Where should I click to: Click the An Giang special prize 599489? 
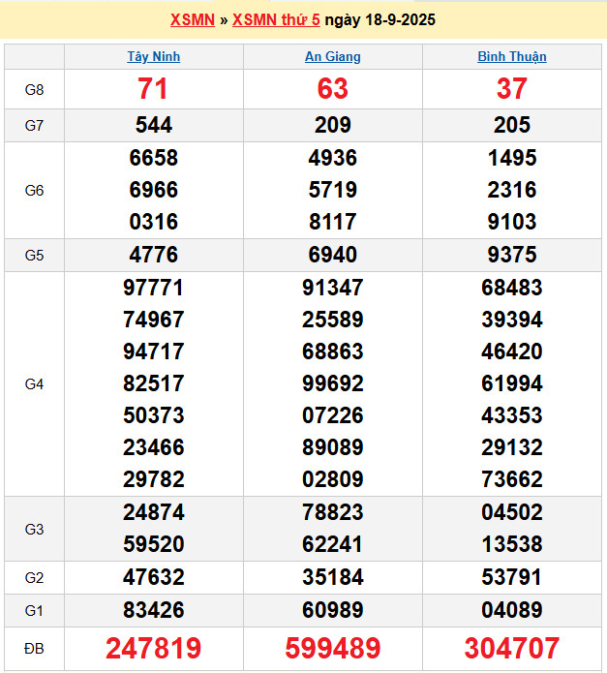point(332,648)
